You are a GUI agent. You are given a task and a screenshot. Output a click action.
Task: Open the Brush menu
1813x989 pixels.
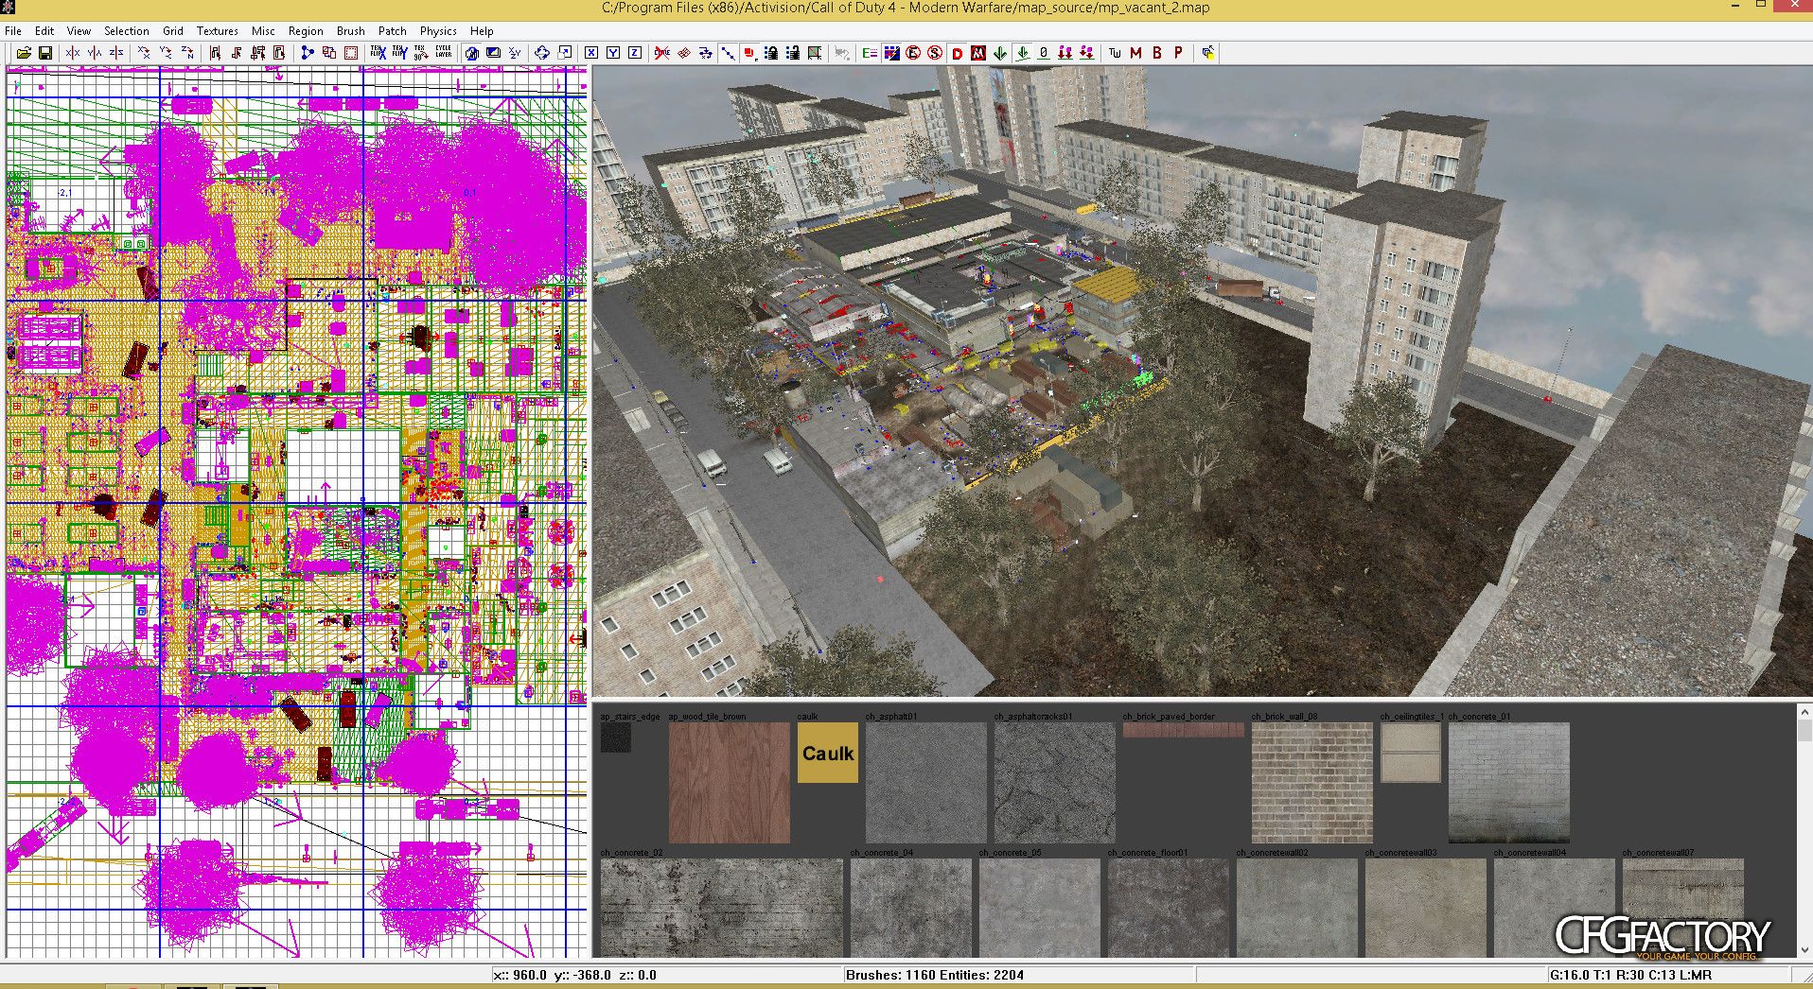pyautogui.click(x=351, y=31)
